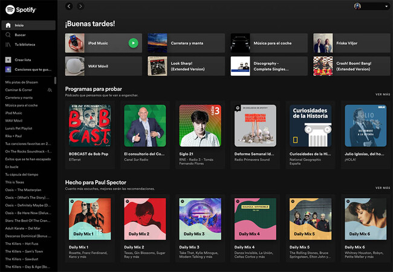Select Buscar in the sidebar

20,35
